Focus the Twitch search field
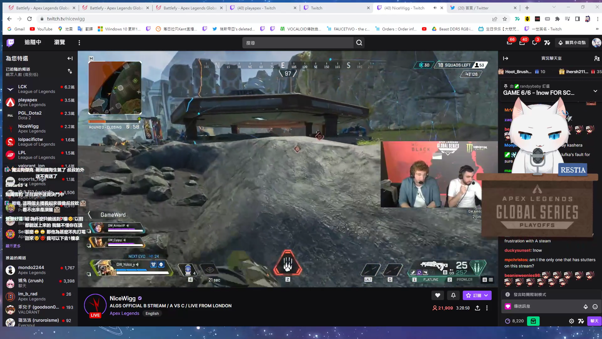602x339 pixels. click(298, 43)
